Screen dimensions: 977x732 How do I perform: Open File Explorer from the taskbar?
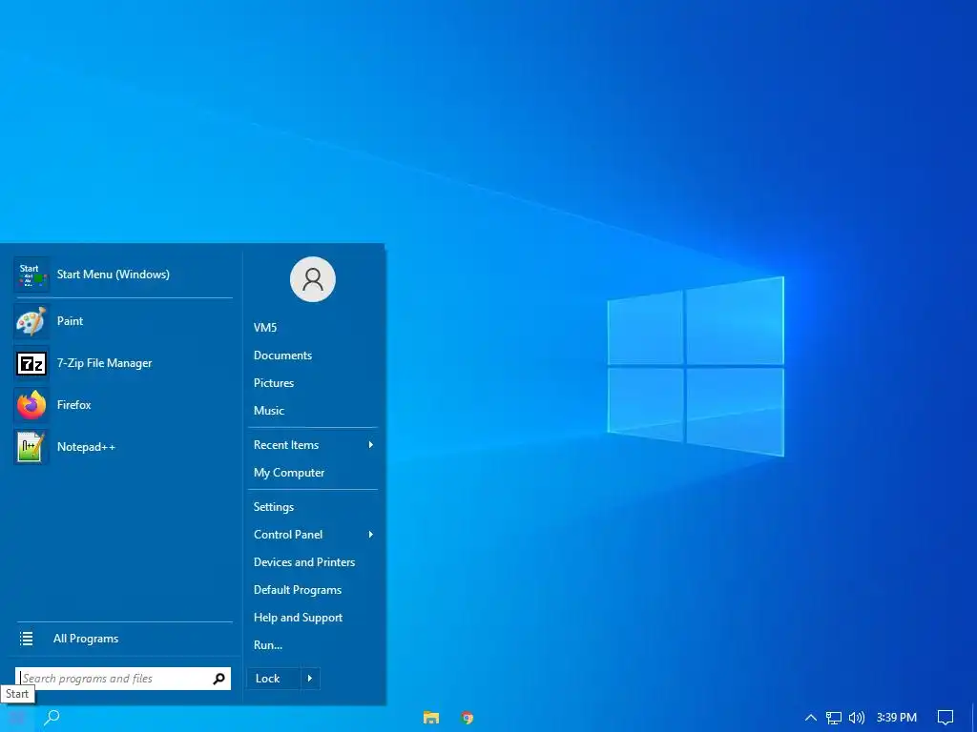pyautogui.click(x=431, y=718)
